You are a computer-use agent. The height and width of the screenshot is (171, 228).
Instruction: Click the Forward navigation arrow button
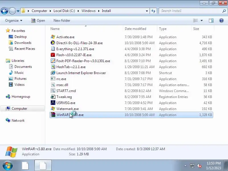[x=12, y=11]
